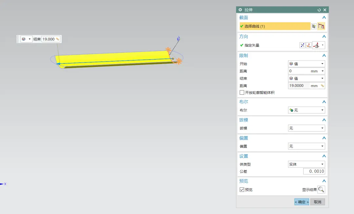Click the start 距离 field showing 0
The width and height of the screenshot is (354, 214).
pos(299,71)
